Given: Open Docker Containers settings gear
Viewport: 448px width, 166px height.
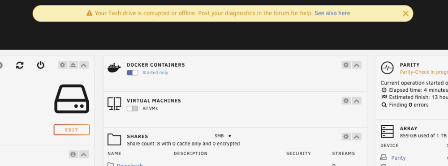Looking at the screenshot, I should coord(346,65).
